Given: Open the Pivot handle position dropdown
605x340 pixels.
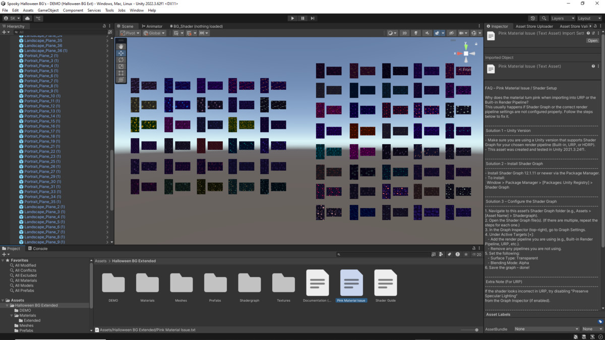Looking at the screenshot, I should [x=130, y=33].
